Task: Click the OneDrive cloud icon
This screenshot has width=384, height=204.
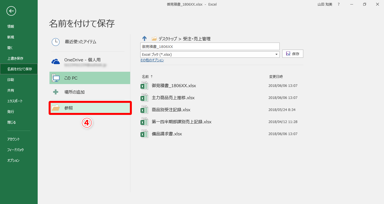Action: pos(56,62)
